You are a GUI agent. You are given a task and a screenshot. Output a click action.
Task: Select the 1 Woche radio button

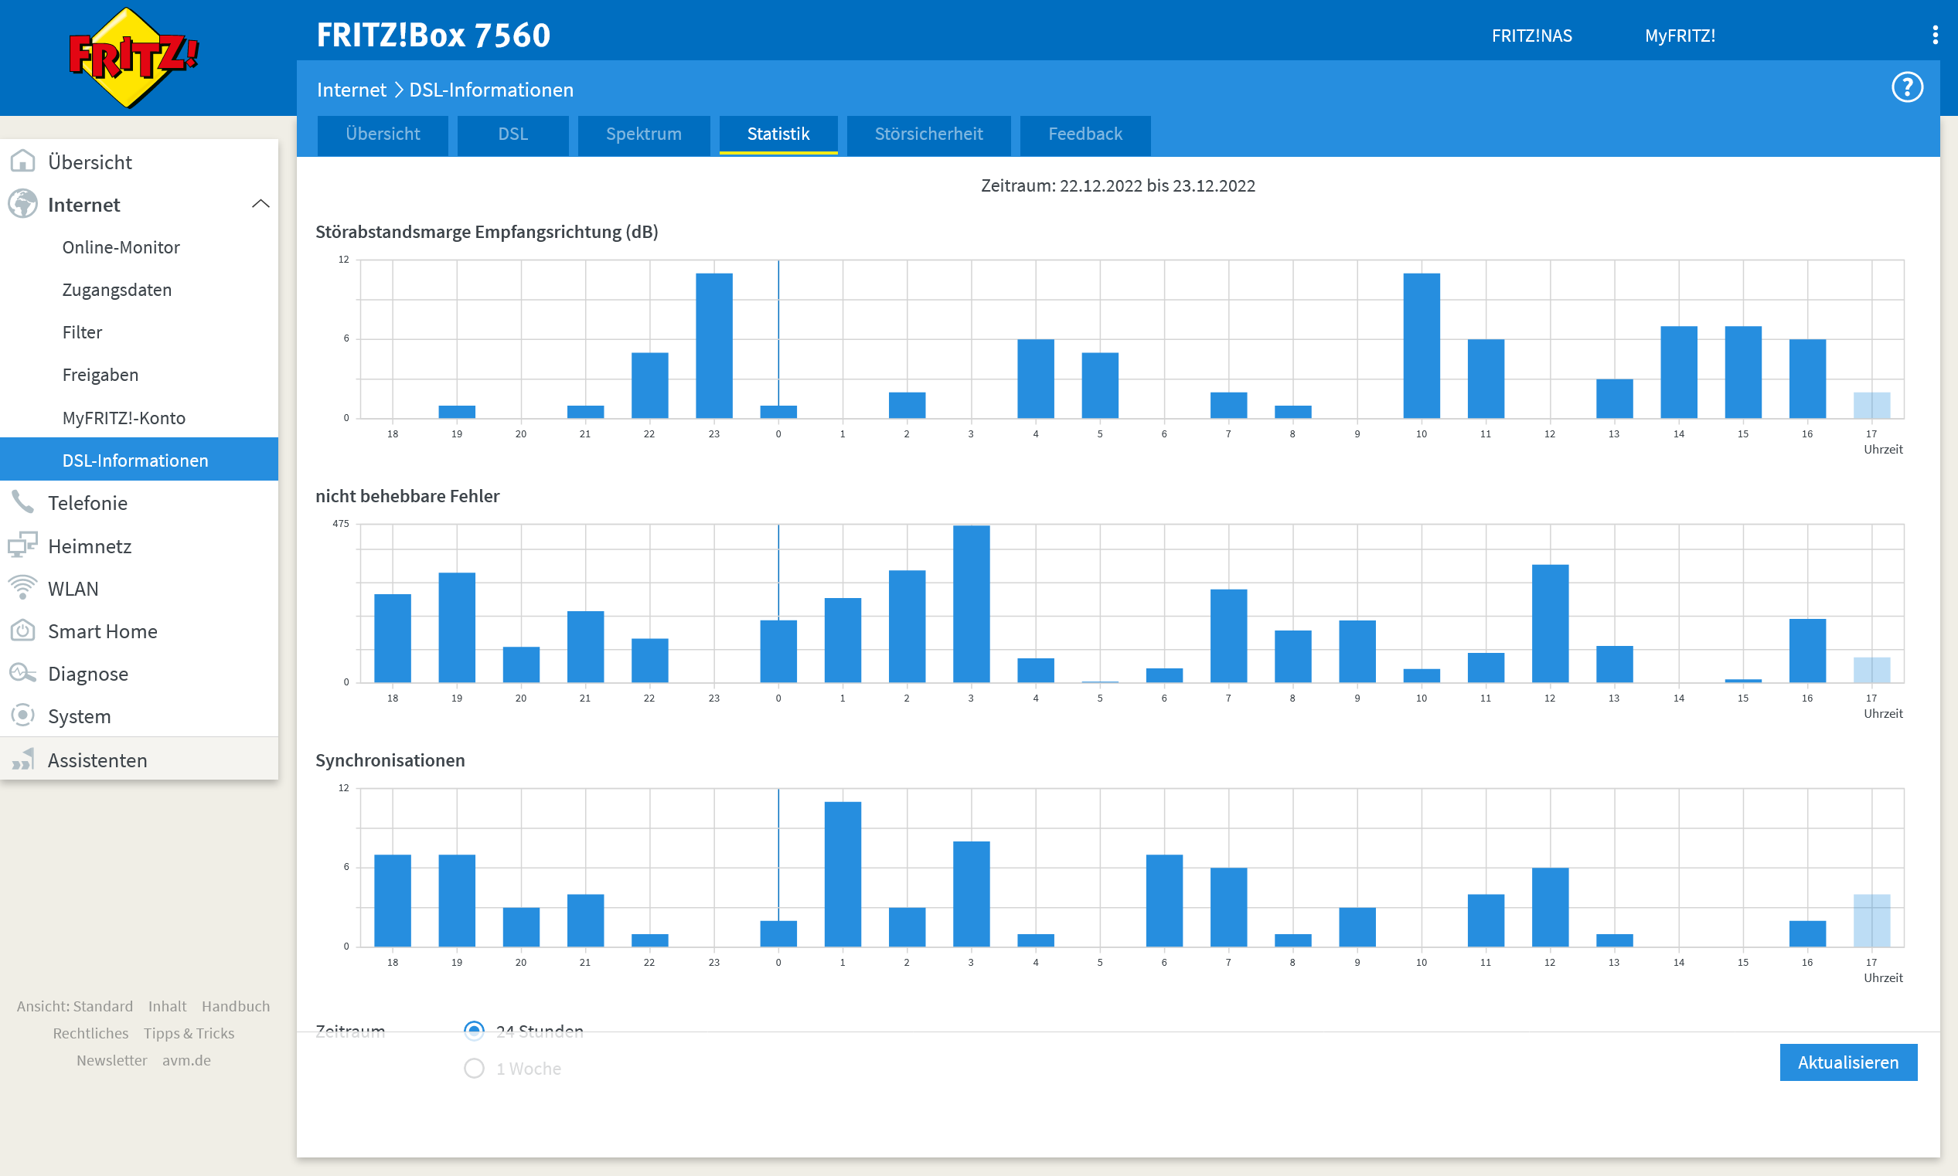(474, 1069)
